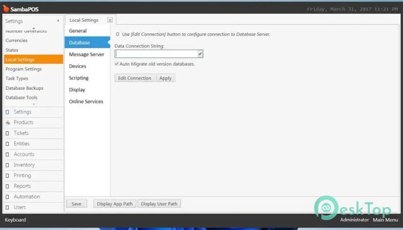This screenshot has width=403, height=230.
Task: Click Display App Path button
Action: (115, 204)
